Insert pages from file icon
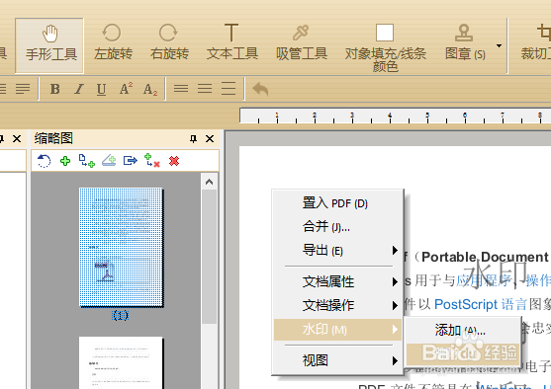 (x=87, y=161)
